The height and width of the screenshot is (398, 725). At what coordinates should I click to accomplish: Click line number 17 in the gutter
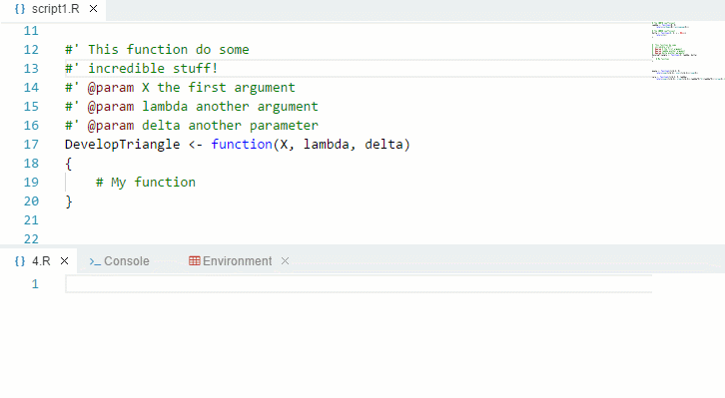(31, 145)
